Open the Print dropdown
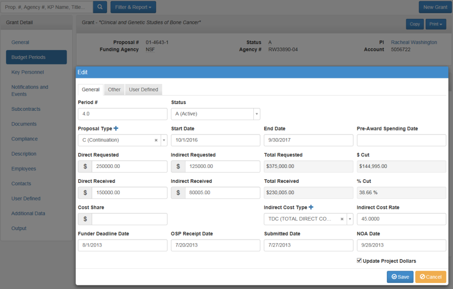 point(435,24)
